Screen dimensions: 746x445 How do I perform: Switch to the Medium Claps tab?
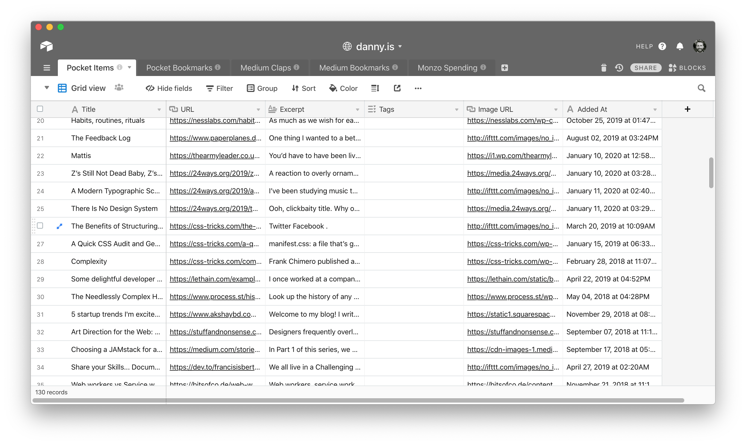point(266,68)
